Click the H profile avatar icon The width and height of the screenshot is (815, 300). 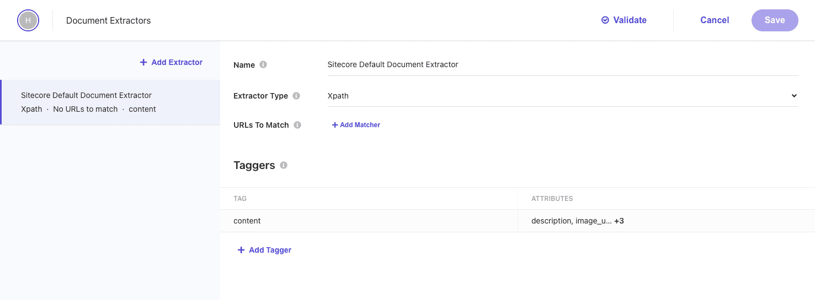[x=28, y=20]
